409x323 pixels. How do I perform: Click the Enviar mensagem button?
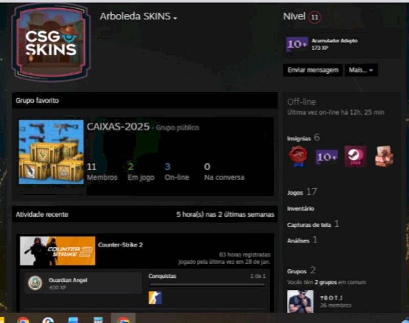pos(313,70)
